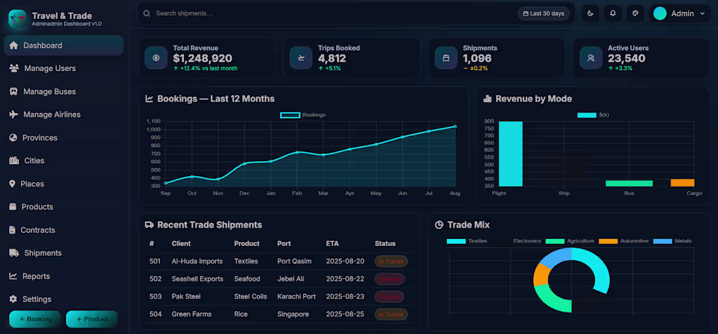Open the Last 30 days date range
The height and width of the screenshot is (334, 718).
544,14
